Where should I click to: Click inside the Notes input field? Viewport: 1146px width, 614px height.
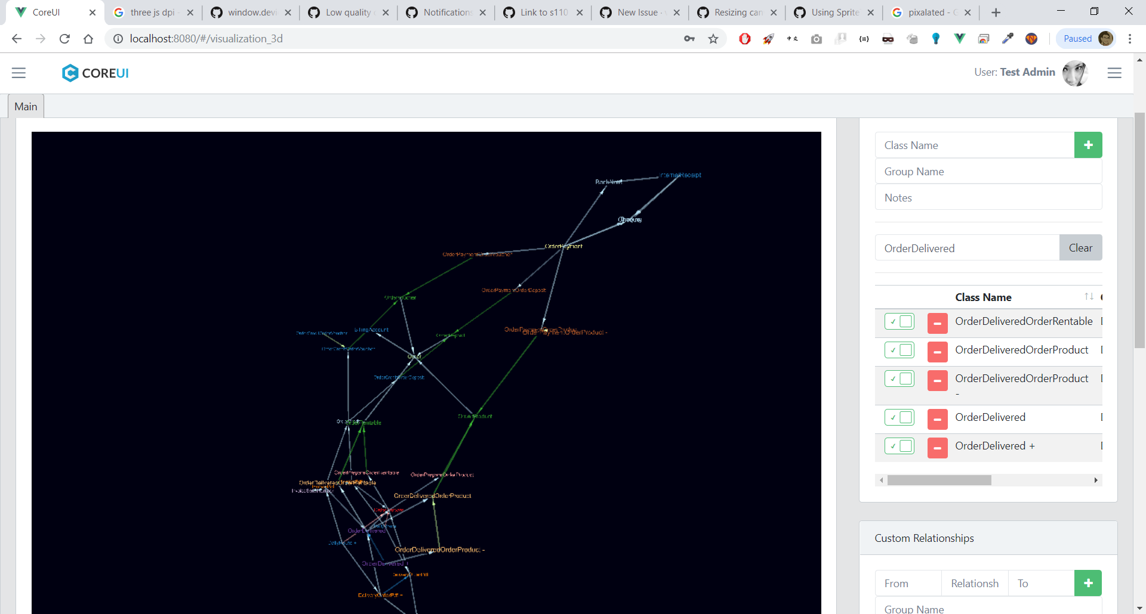[988, 197]
